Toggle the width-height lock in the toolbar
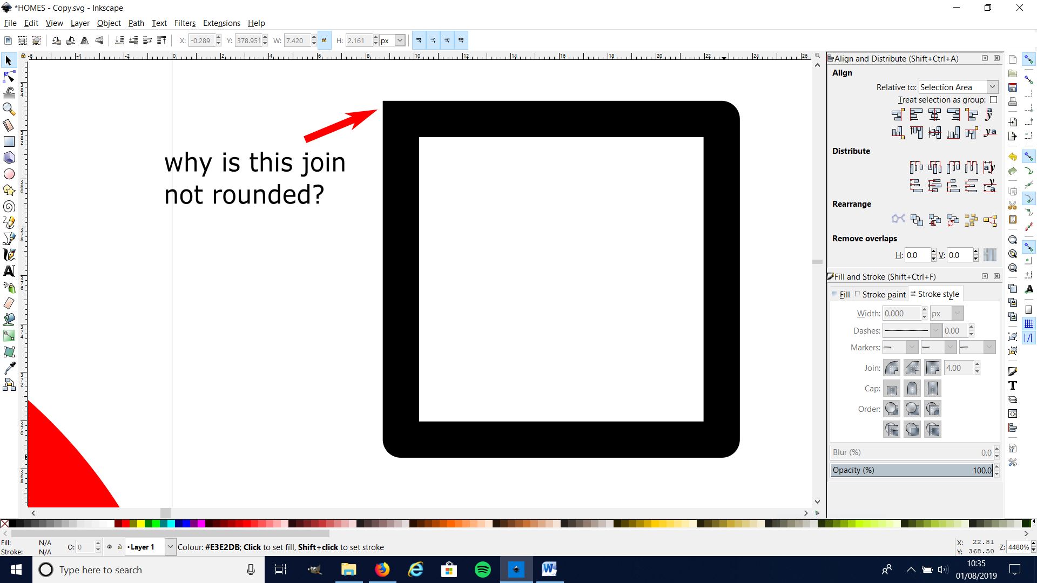The height and width of the screenshot is (583, 1037). [x=324, y=40]
